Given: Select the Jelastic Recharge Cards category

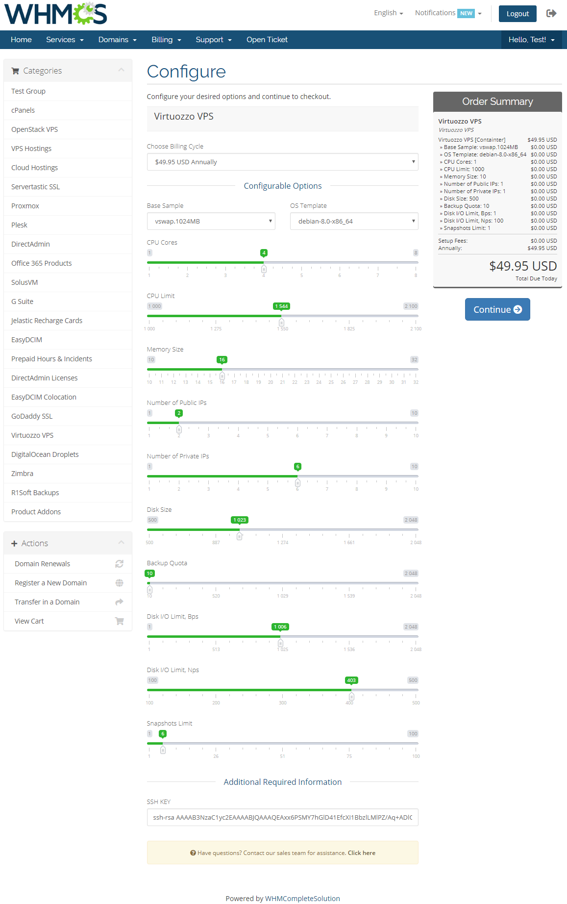Looking at the screenshot, I should click(x=68, y=321).
